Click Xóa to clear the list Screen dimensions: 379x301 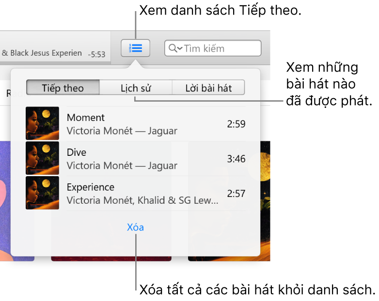(135, 227)
